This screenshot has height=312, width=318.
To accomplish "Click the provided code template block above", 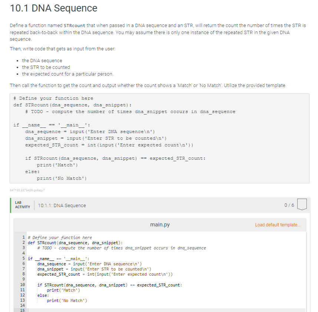I will click(159, 139).
